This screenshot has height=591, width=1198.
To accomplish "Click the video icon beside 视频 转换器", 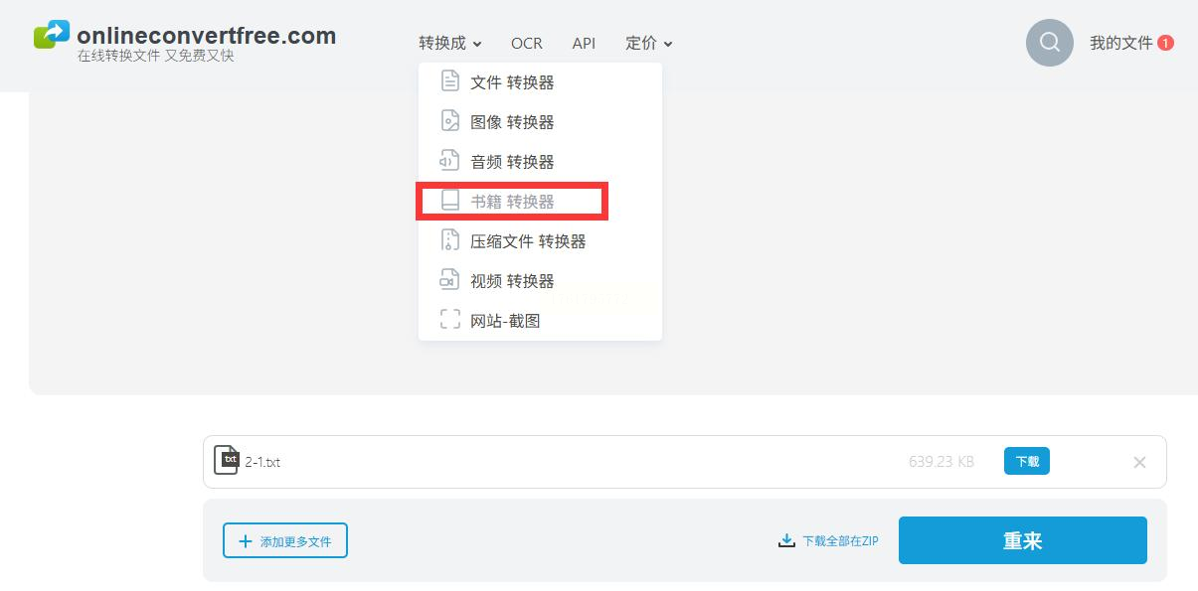I will point(450,280).
